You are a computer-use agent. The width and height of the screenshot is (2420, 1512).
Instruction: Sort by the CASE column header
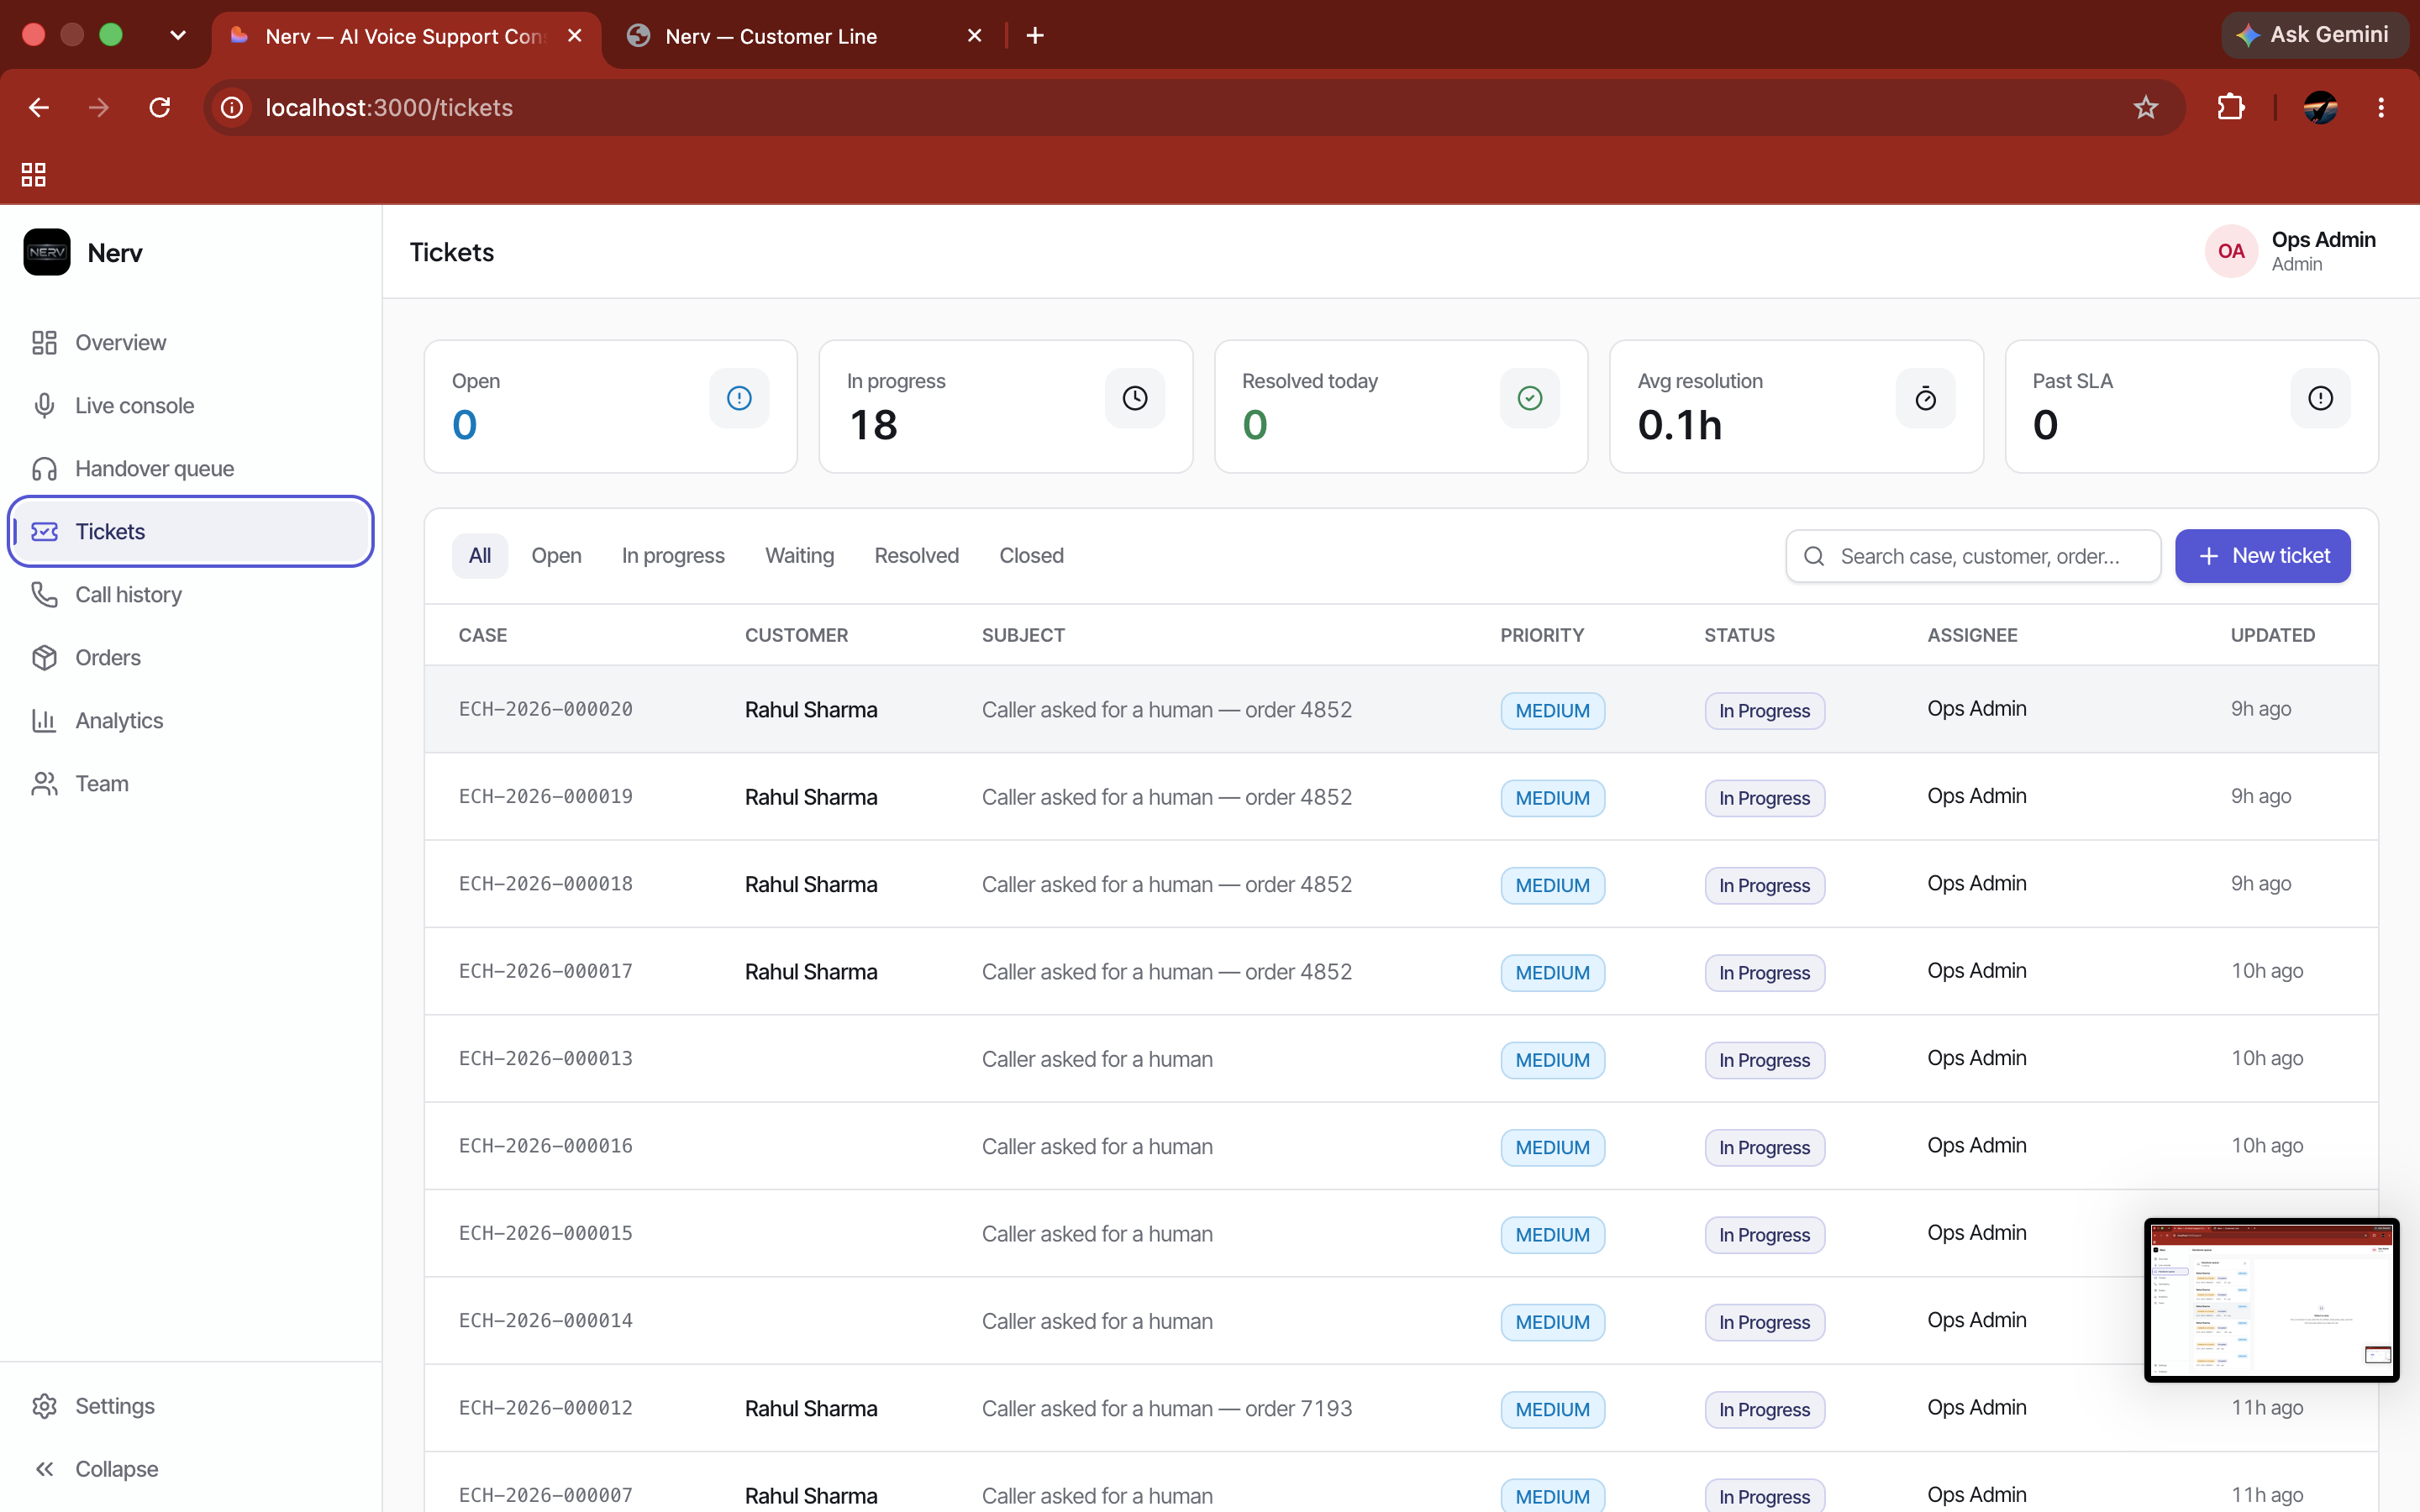(x=483, y=635)
